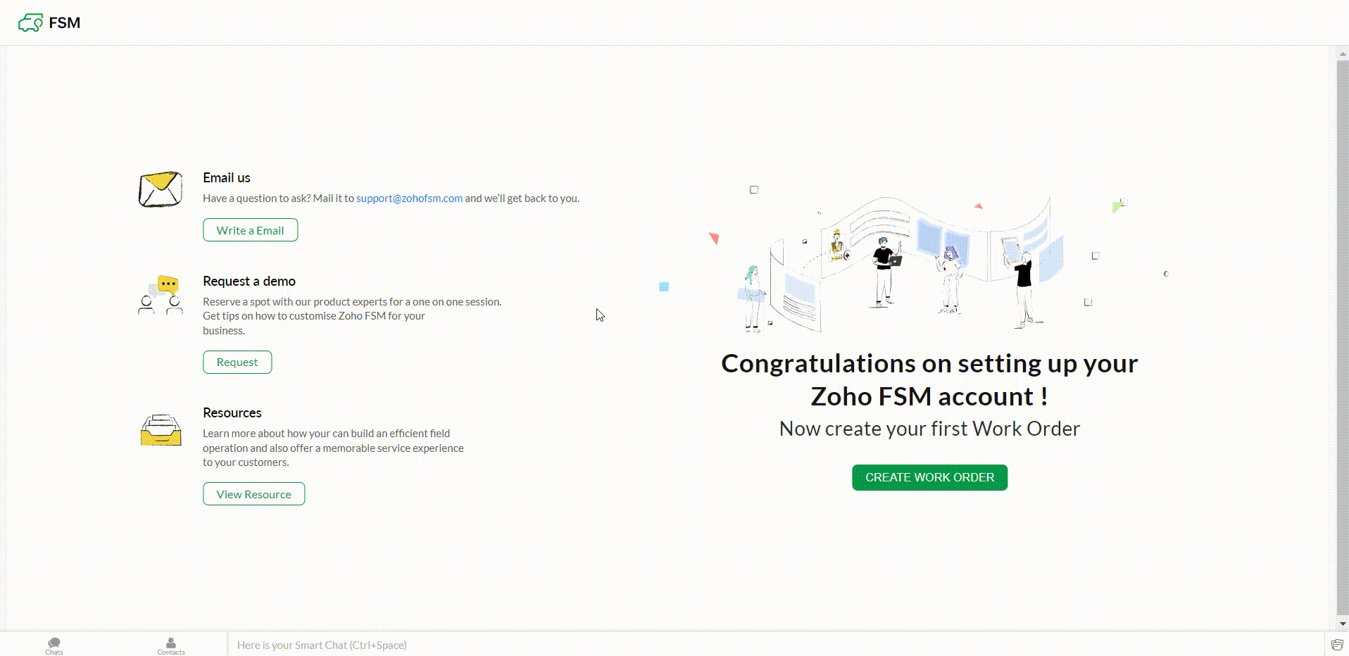Open the support@zohofsm.com email link
This screenshot has width=1349, height=656.
409,198
